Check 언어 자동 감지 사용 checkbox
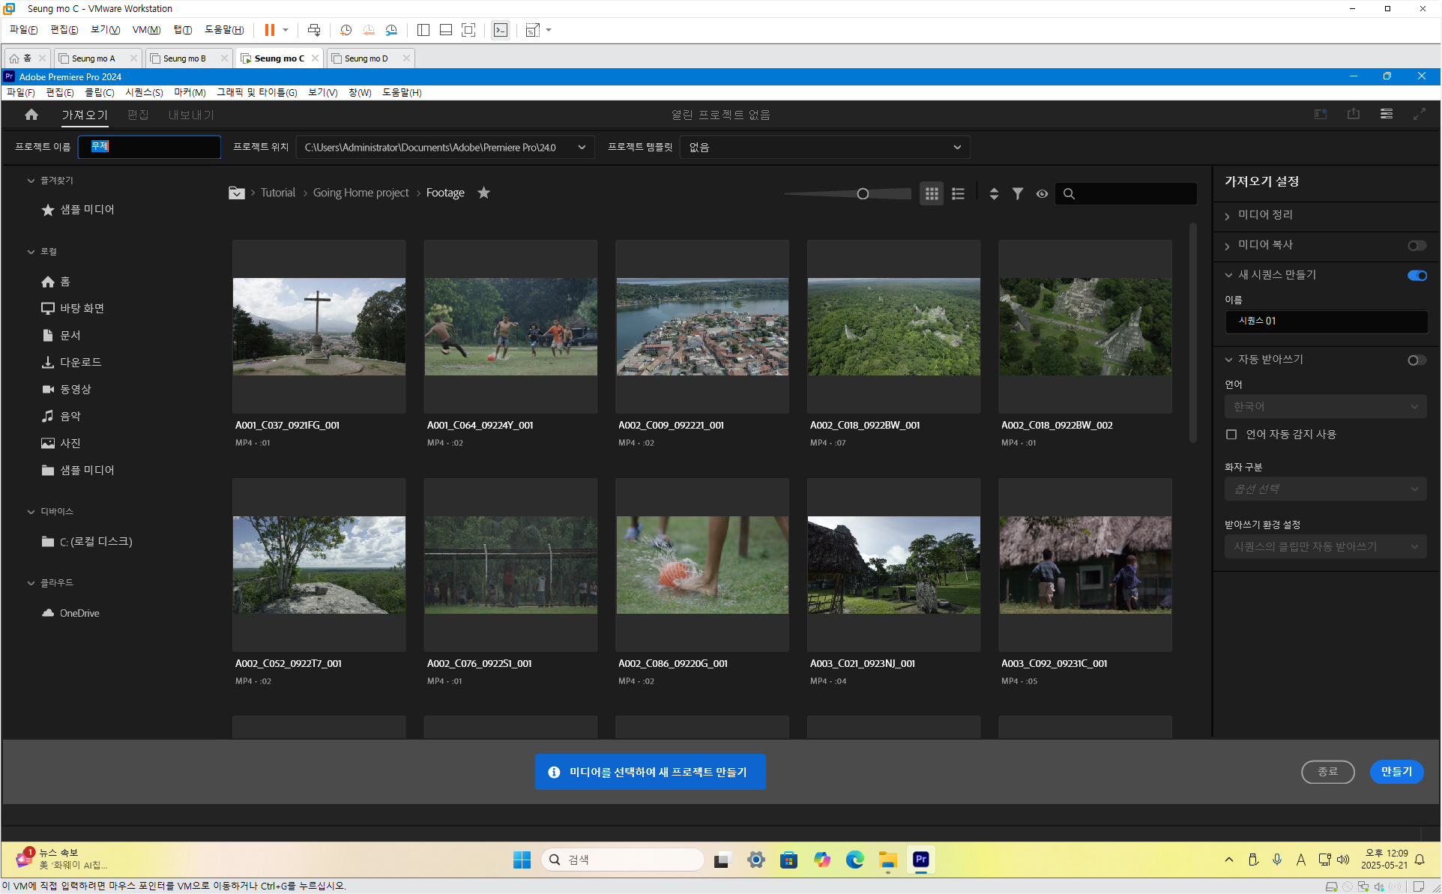This screenshot has height=894, width=1442. click(1231, 435)
